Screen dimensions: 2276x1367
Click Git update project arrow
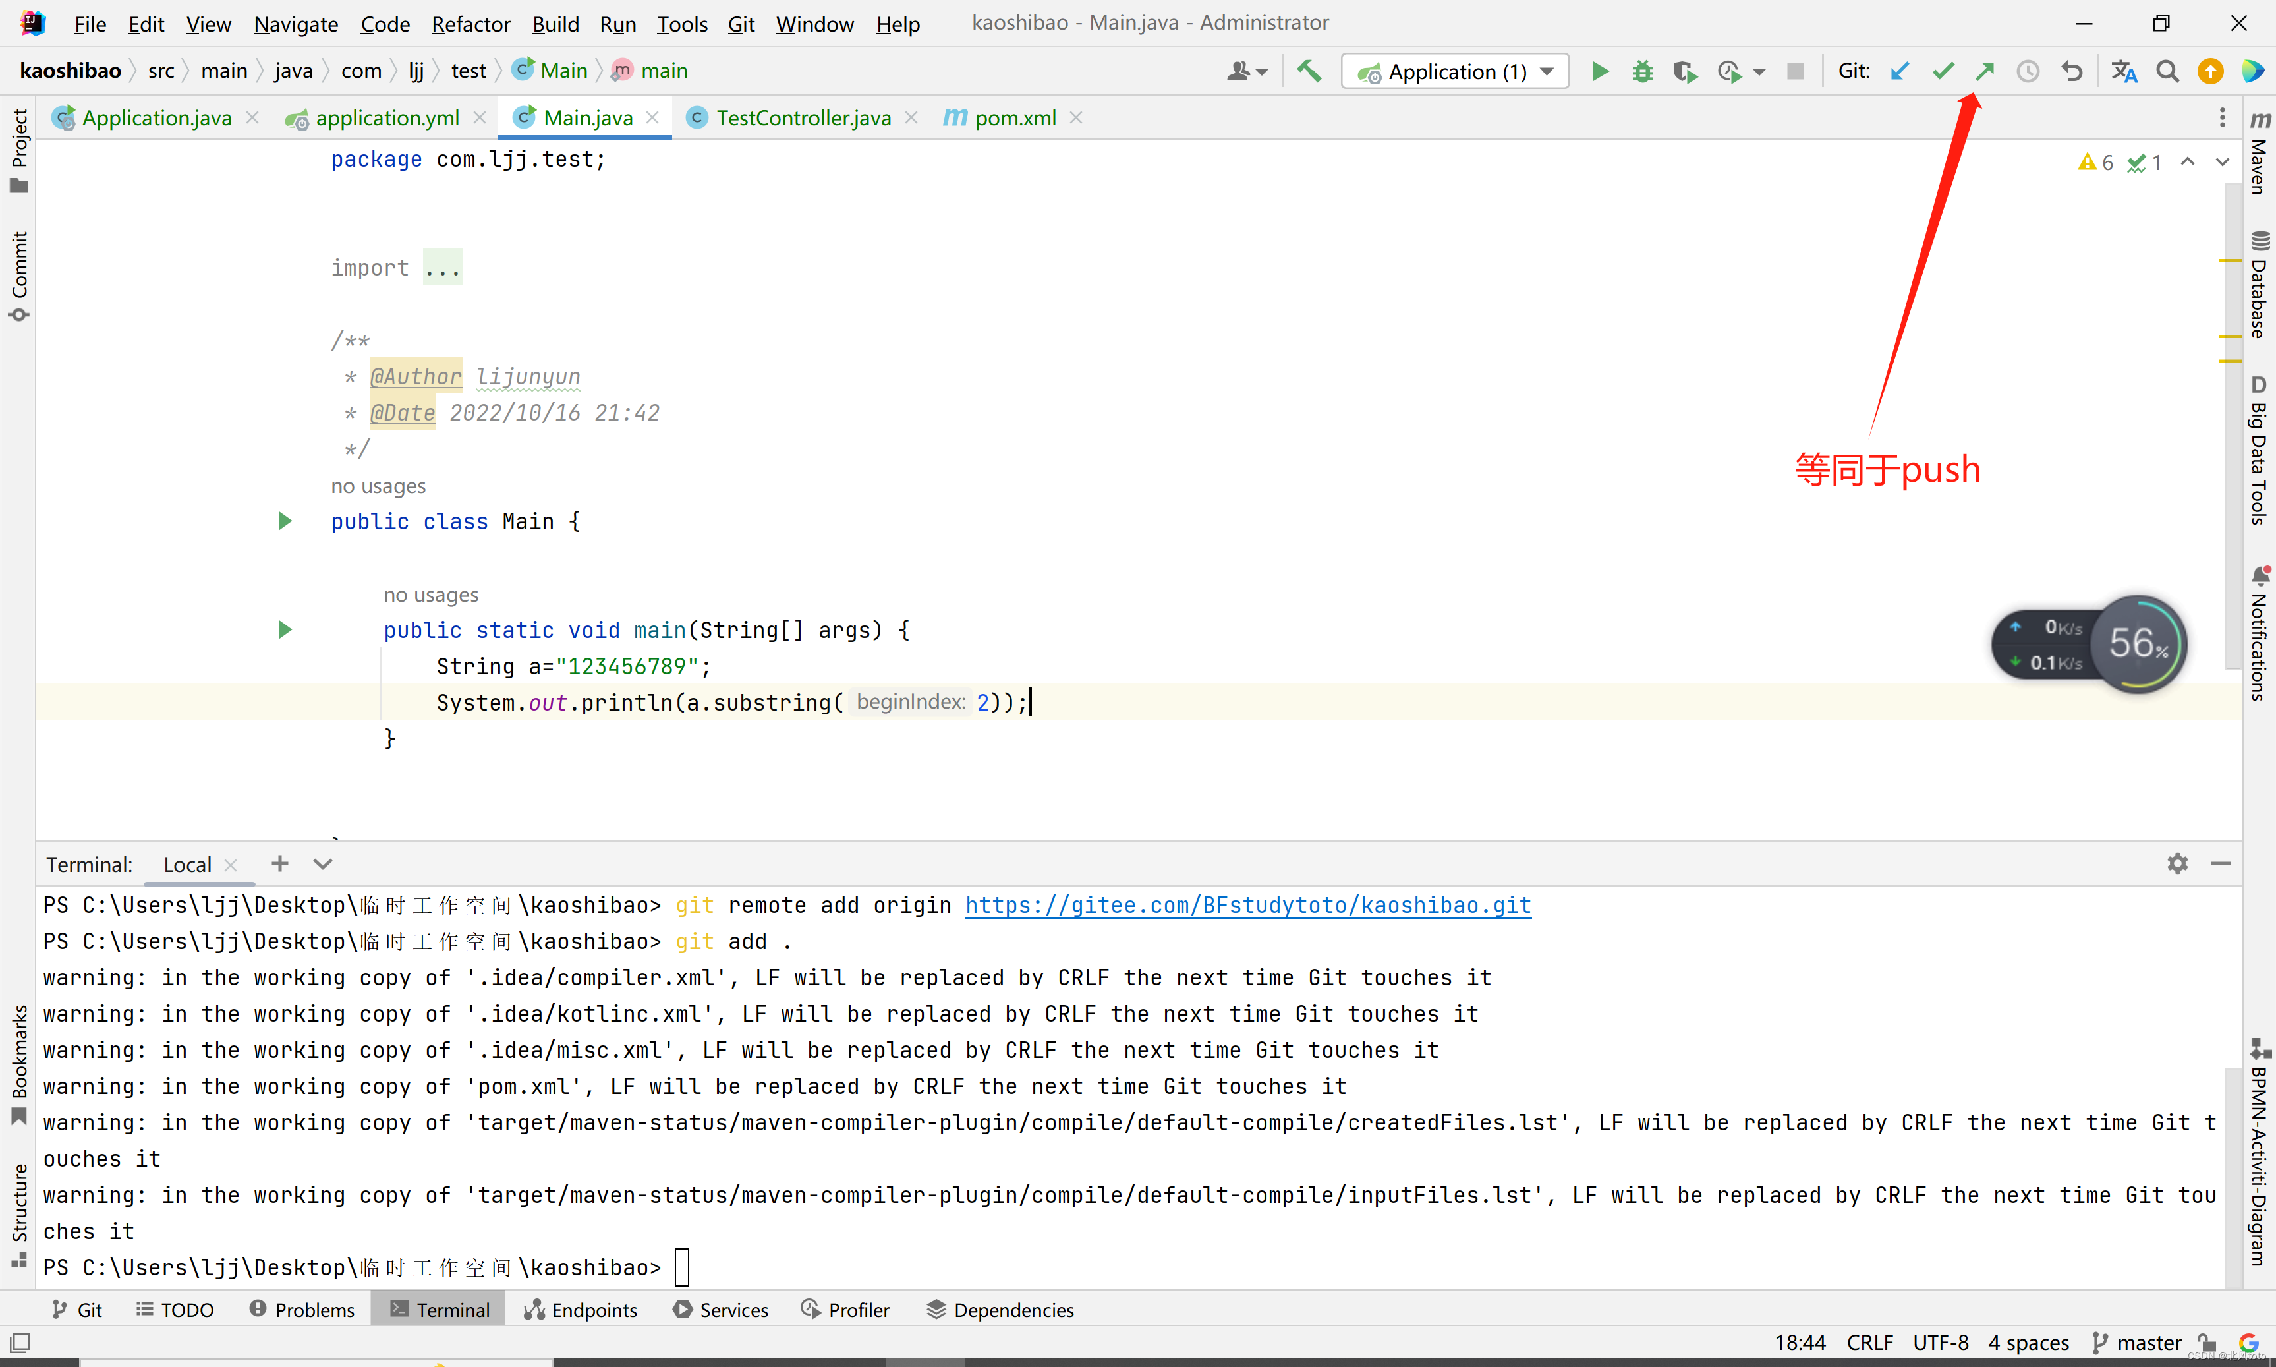tap(1900, 71)
